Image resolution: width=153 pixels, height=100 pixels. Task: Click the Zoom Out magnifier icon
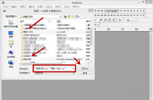(x=105, y=20)
